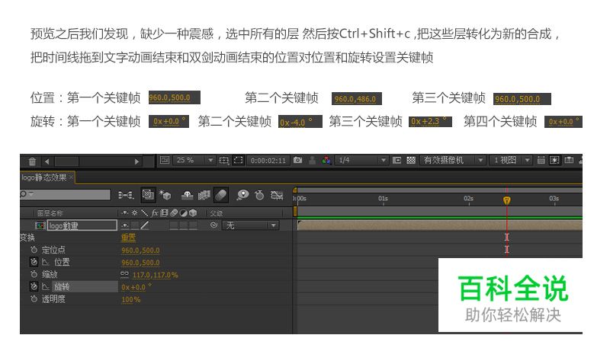Click the auto-keyframe stopwatch icon
Image resolution: width=610 pixels, height=351 pixels.
click(259, 195)
